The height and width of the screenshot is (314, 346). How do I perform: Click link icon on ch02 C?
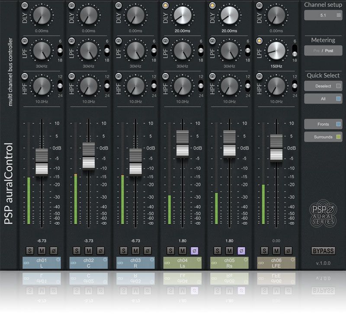click(x=73, y=263)
